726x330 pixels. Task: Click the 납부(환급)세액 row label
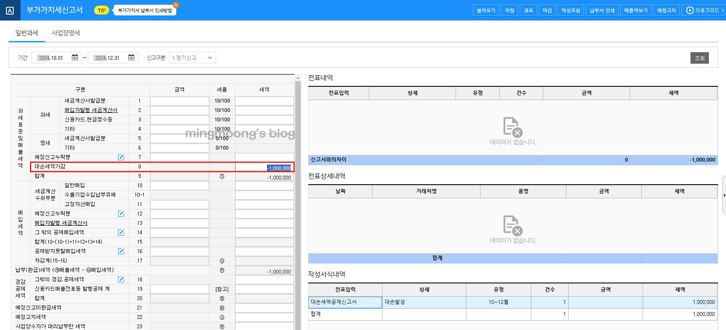pyautogui.click(x=65, y=270)
